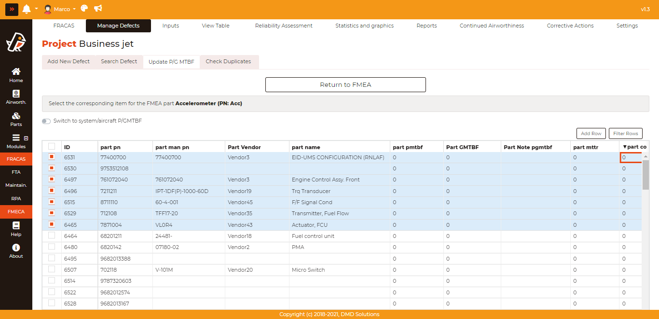Open the Reliability Assessment menu

coord(284,26)
